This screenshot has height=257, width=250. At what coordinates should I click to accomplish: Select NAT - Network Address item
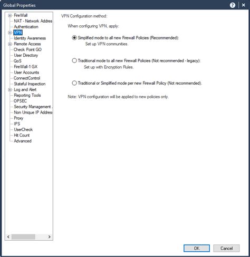coord(33,21)
